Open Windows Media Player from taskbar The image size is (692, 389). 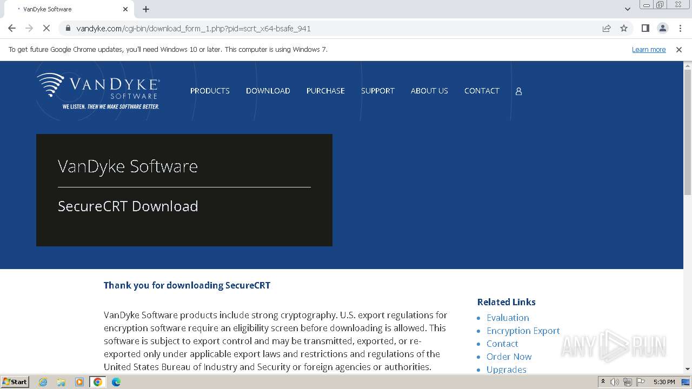pos(79,382)
